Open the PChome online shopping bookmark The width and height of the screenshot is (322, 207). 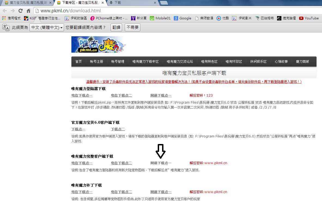click(109, 18)
